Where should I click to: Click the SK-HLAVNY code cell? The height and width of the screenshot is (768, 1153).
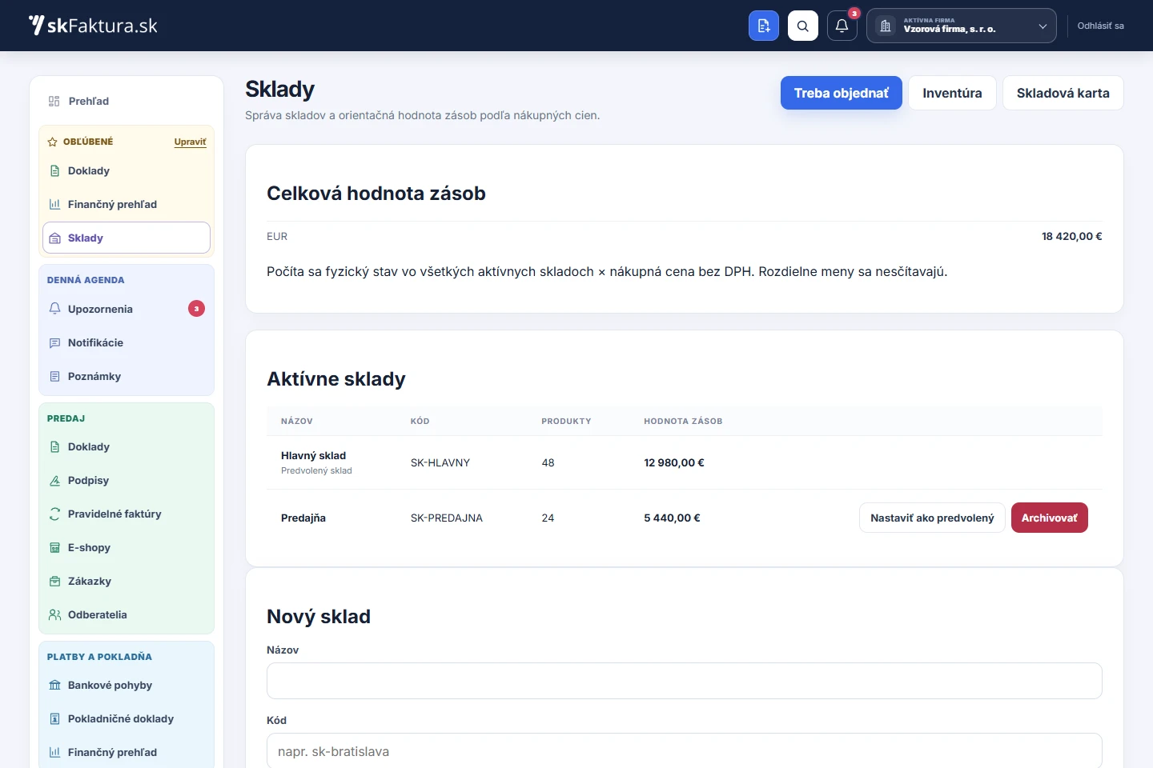click(440, 462)
